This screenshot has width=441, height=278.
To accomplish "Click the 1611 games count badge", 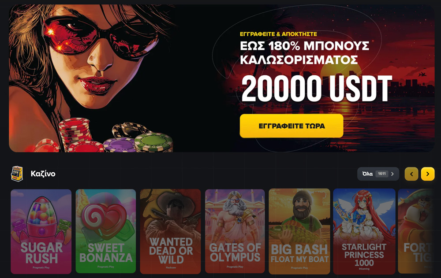I will point(381,174).
